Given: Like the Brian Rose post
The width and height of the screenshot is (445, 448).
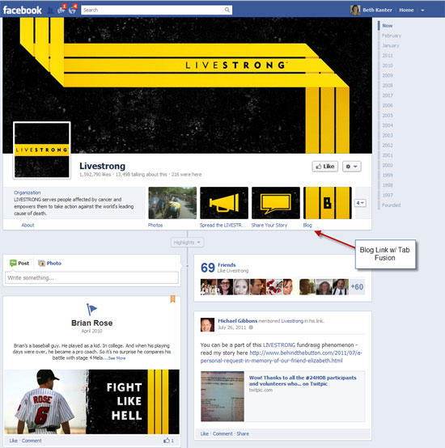Looking at the screenshot, I should tap(14, 441).
